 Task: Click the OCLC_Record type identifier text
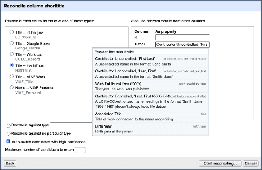click(27, 59)
